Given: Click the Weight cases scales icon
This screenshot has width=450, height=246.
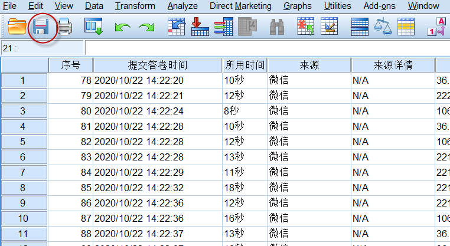Looking at the screenshot, I should pyautogui.click(x=383, y=27).
